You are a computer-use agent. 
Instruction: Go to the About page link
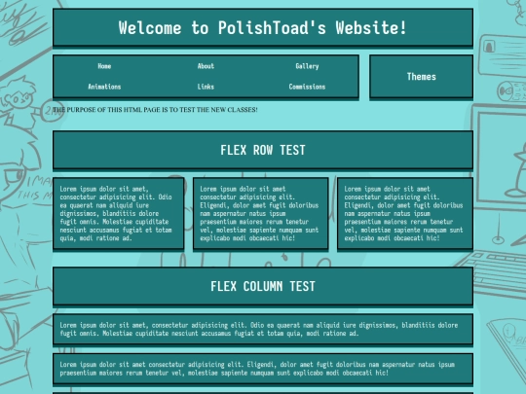[206, 66]
